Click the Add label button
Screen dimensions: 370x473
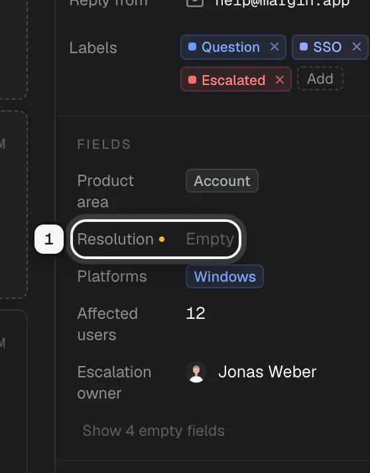(x=320, y=79)
